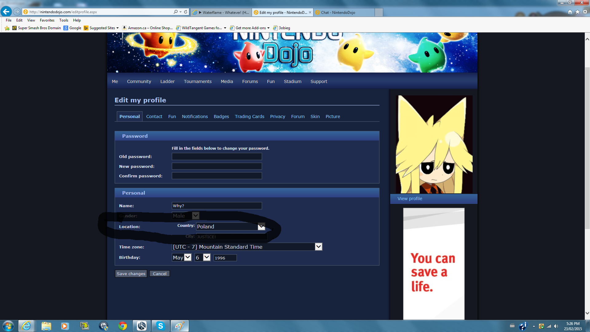Viewport: 590px width, 332px height.
Task: Click the Old password input field
Action: (217, 157)
